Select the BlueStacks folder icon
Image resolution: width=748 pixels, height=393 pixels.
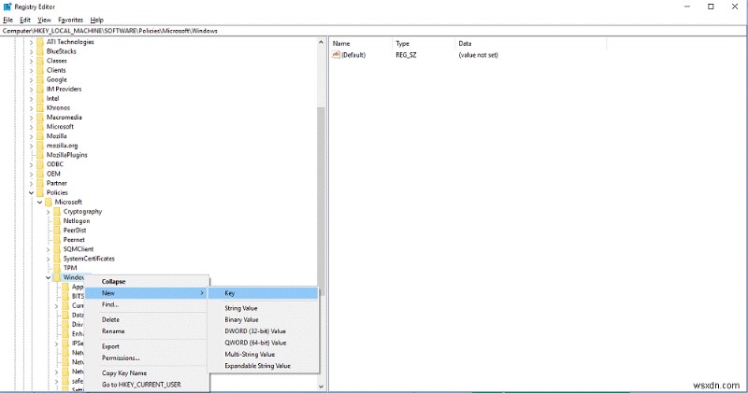click(40, 51)
